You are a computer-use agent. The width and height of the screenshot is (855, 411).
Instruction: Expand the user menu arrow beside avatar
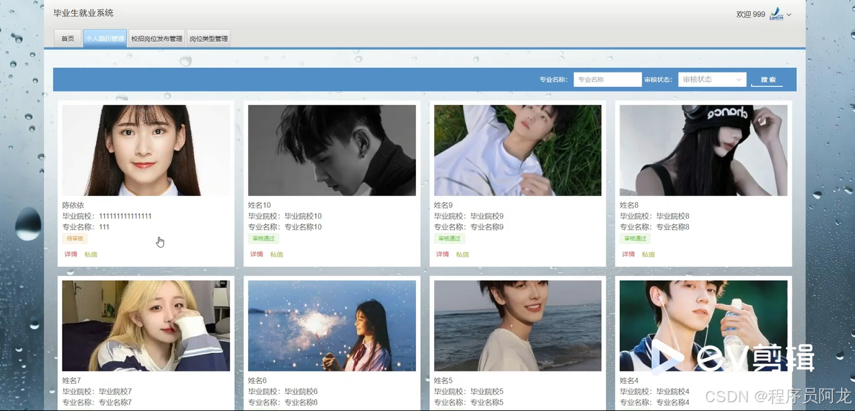click(x=789, y=14)
